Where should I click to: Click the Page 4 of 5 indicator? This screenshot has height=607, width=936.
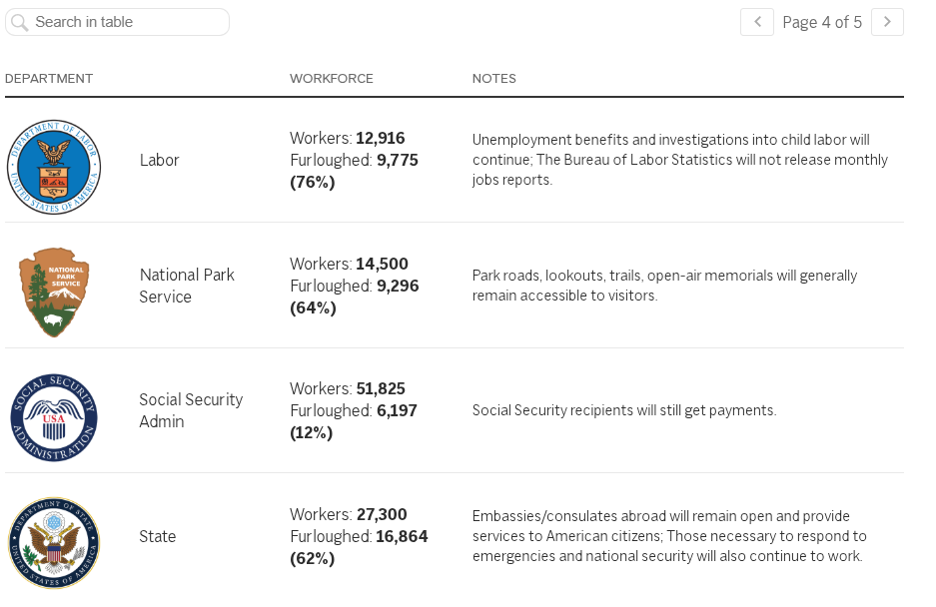[x=822, y=22]
